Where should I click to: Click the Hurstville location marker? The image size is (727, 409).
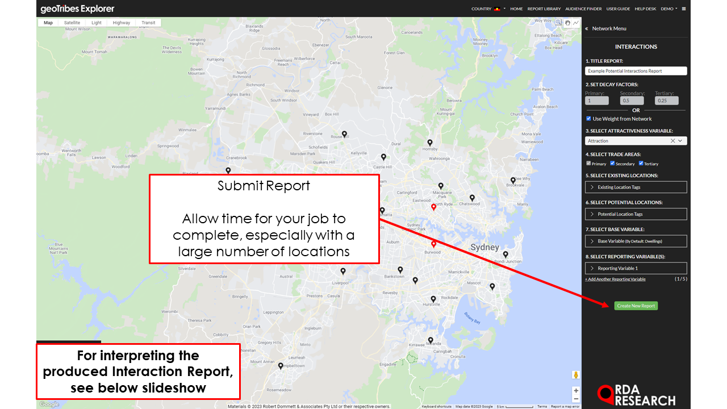click(x=433, y=299)
